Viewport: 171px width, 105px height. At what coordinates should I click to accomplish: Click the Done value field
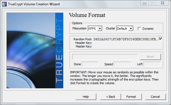tap(90, 64)
